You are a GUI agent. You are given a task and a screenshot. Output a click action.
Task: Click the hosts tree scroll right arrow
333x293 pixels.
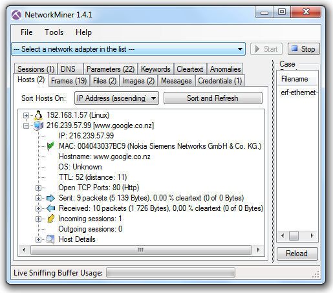[x=258, y=250]
